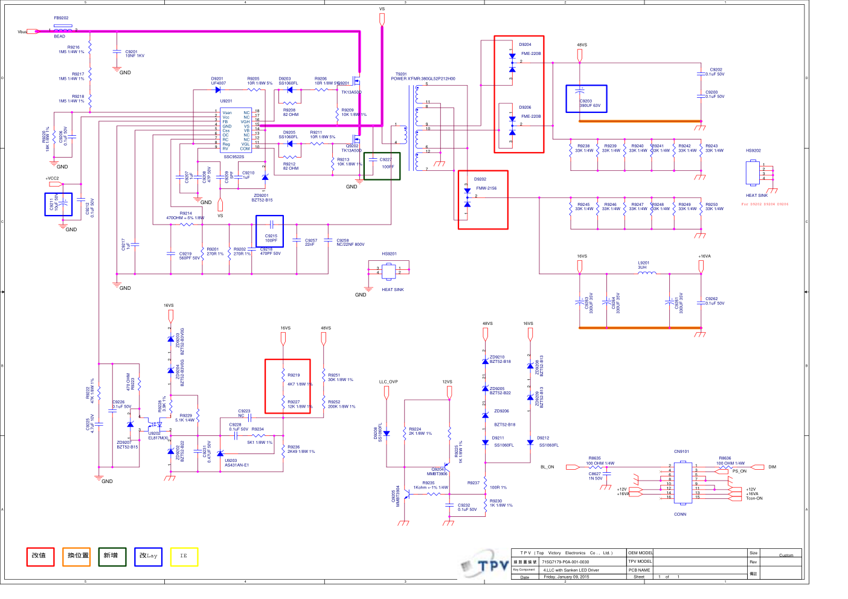Click the ZD9201 BZT52-B15 zener diode

click(x=265, y=176)
